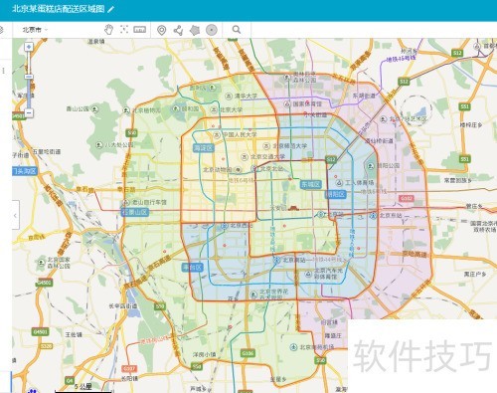Click the 石景山区 district label
Image resolution: width=497 pixels, height=393 pixels.
[135, 212]
